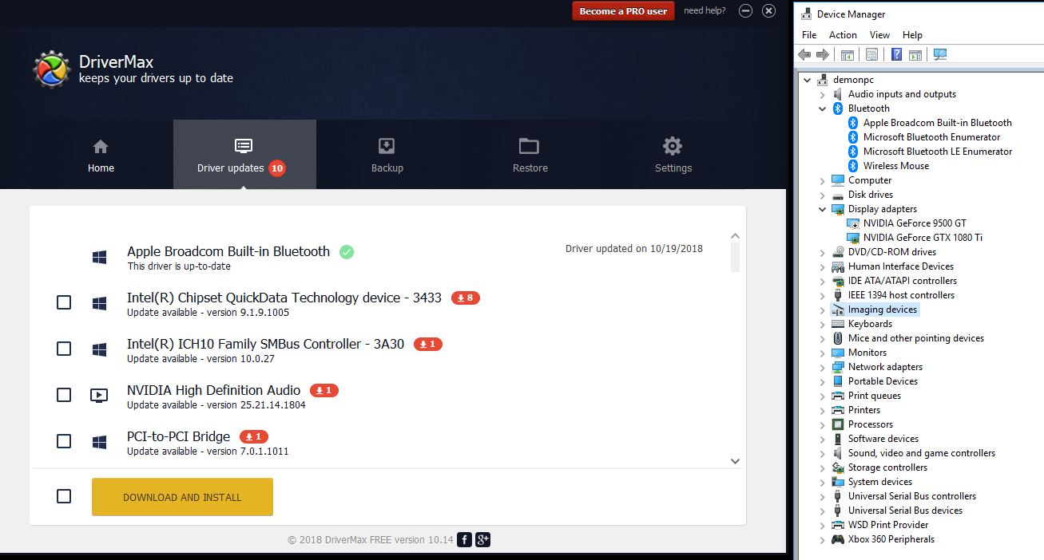This screenshot has width=1044, height=560.
Task: Click the red 1 badge on PCI-to-PCI Bridge
Action: pyautogui.click(x=254, y=437)
